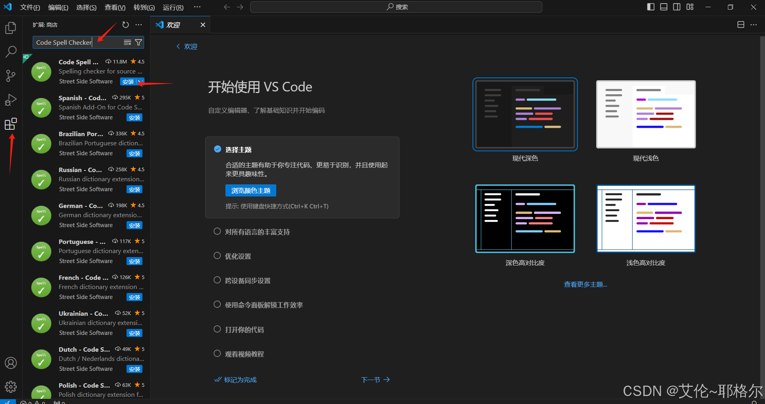
Task: Toggle the primary sidebar layout icon
Action: point(650,7)
